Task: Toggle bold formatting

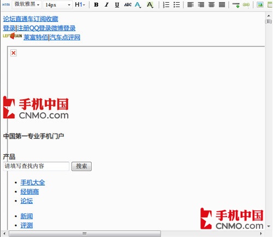Action: pos(96,5)
